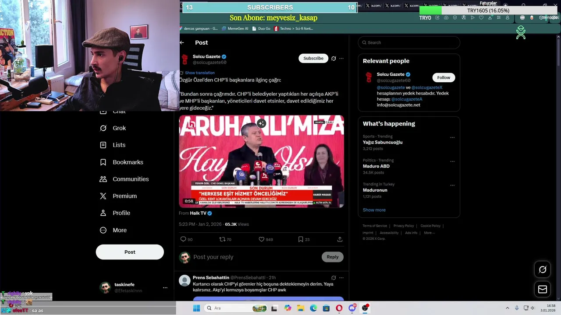561x315 pixels.
Task: Click the player arrow icon in the browser toolbar
Action: [x=472, y=17]
